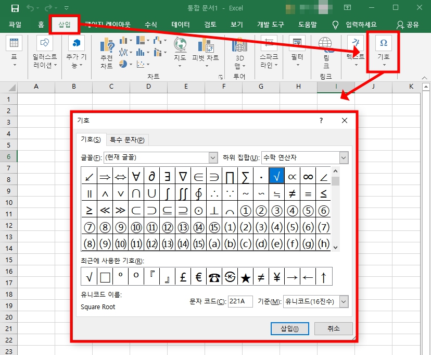Screen dimensions: 431x355
Task: Switch to the 특수 문자(P) tab
Action: 127,140
